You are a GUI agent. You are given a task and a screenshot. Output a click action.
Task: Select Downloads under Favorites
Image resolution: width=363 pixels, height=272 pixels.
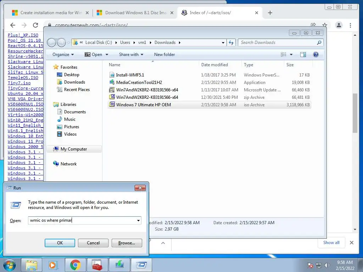(x=71, y=82)
